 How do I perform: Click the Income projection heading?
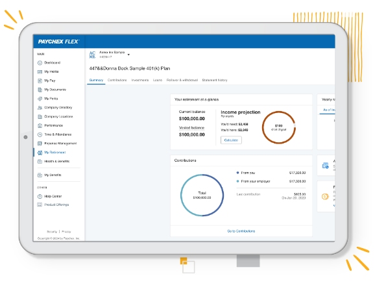(x=240, y=112)
